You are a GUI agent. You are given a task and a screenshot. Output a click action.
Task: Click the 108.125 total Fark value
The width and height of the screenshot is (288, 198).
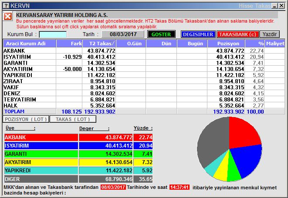coord(71,111)
